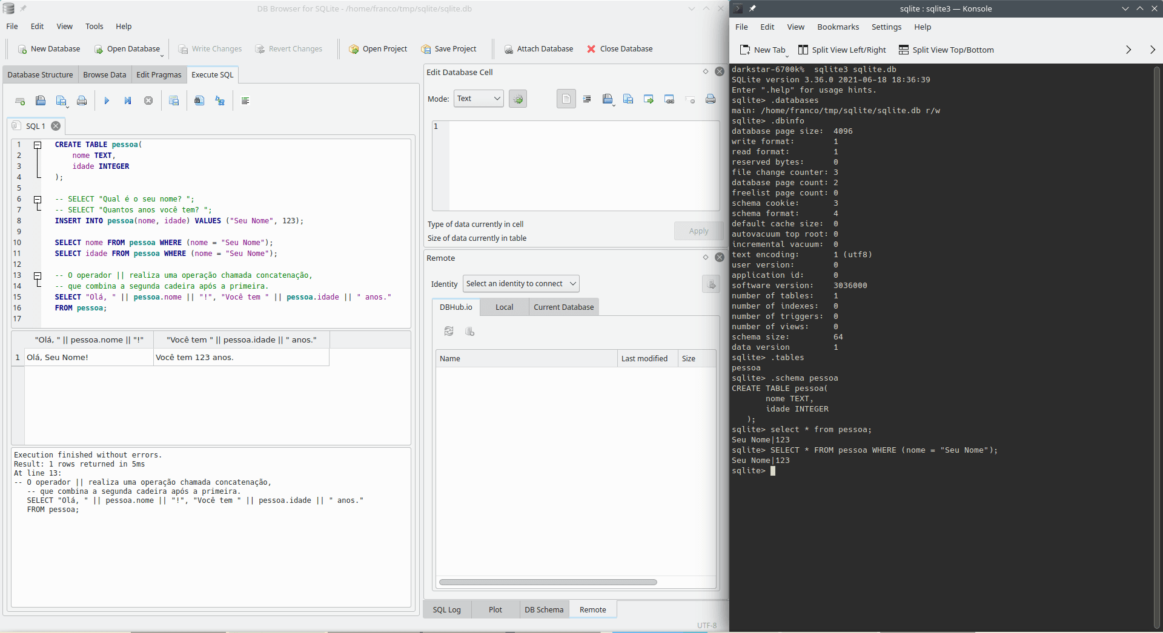Screen dimensions: 1163x633
Task: Open the Plot bottom tab
Action: coord(495,609)
